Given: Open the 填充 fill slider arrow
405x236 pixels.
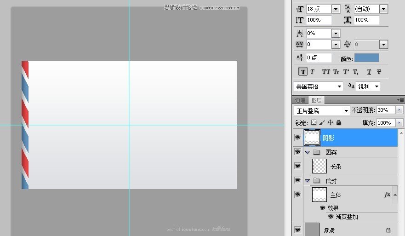Looking at the screenshot, I should 399,122.
